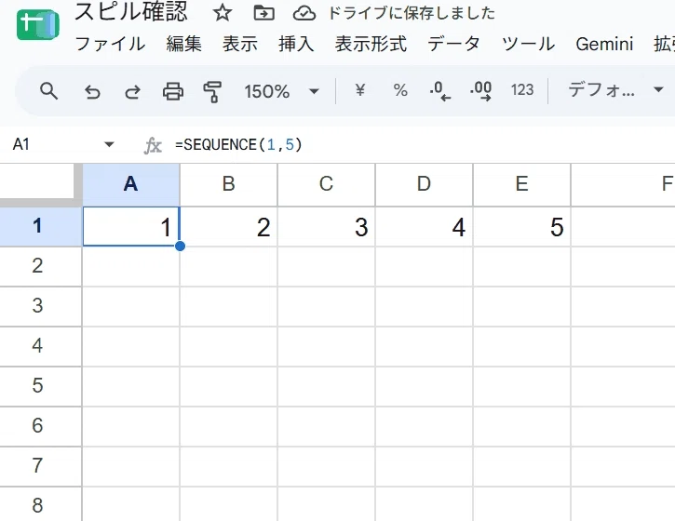Print the spreadsheet
The height and width of the screenshot is (521, 675).
tap(173, 91)
